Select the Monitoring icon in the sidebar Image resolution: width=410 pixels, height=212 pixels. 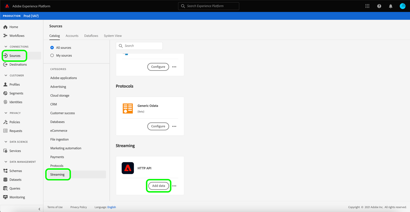[x=17, y=197]
